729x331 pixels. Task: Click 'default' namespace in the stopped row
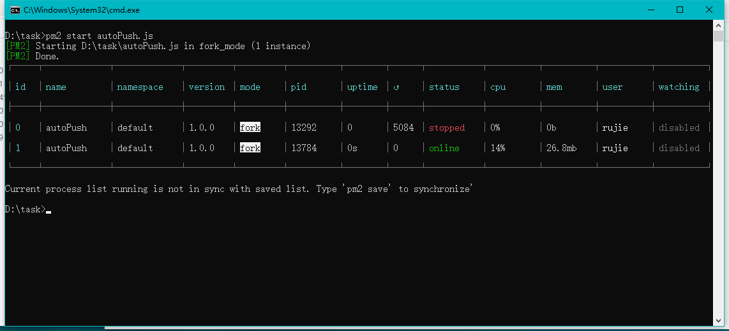pyautogui.click(x=135, y=128)
